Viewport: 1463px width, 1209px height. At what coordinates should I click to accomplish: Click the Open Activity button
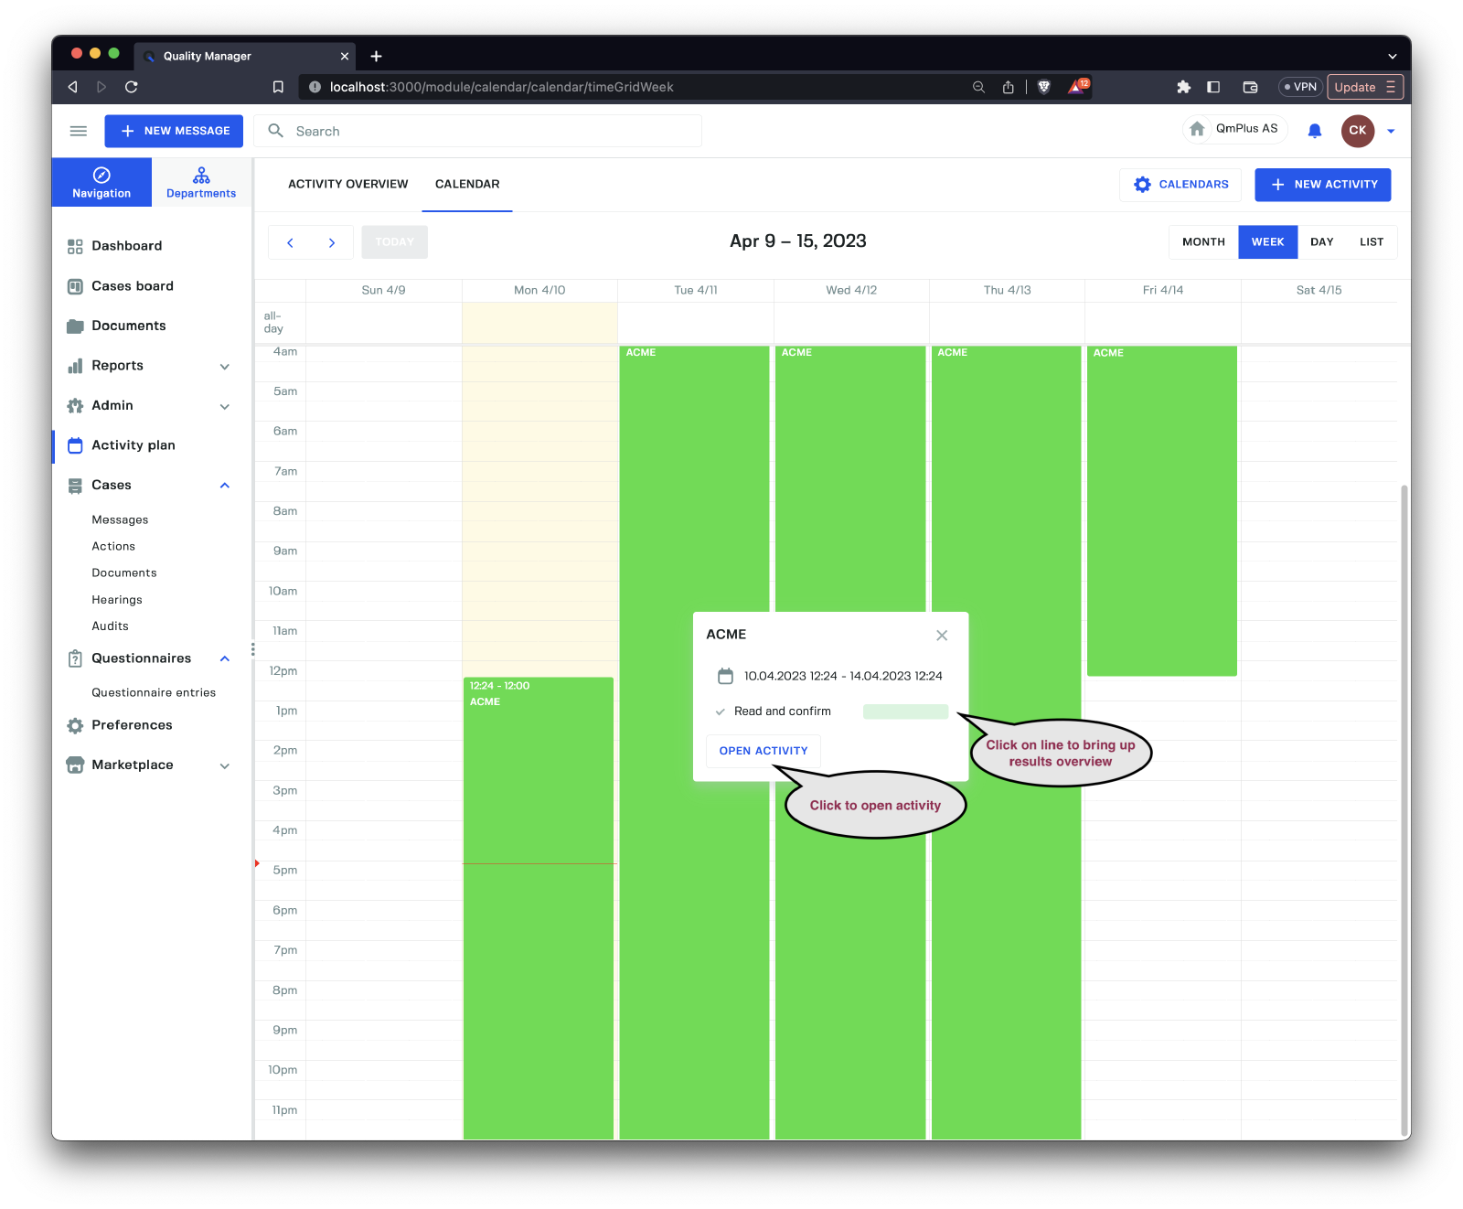[763, 751]
